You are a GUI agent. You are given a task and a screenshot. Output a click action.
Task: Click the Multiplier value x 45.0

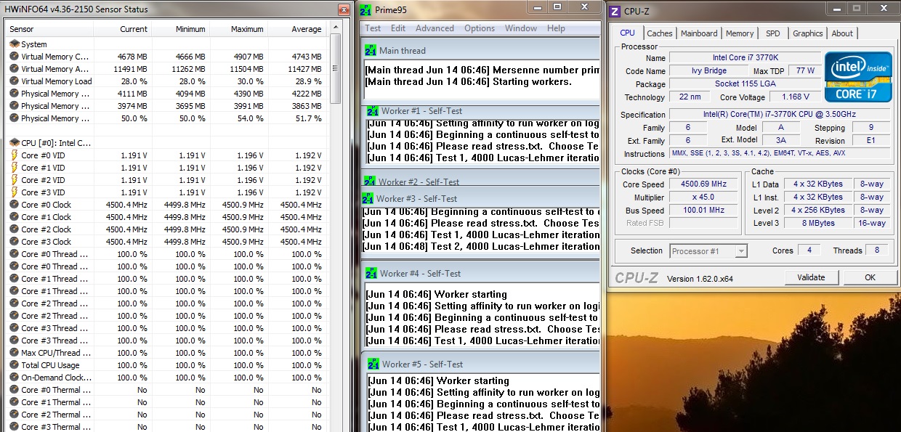pyautogui.click(x=704, y=197)
